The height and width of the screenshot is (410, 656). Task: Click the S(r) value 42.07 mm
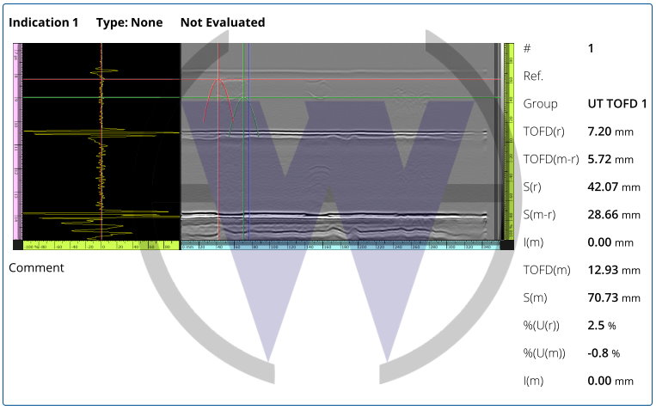click(x=614, y=187)
